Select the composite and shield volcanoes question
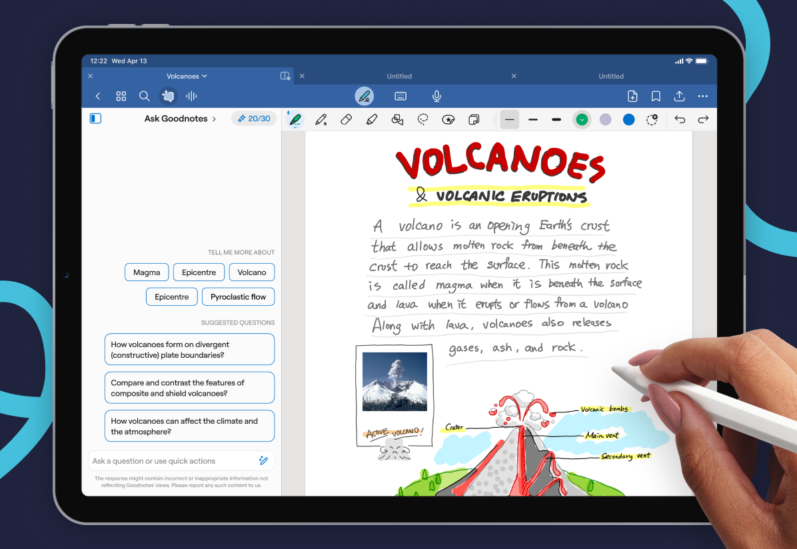 [x=189, y=388]
